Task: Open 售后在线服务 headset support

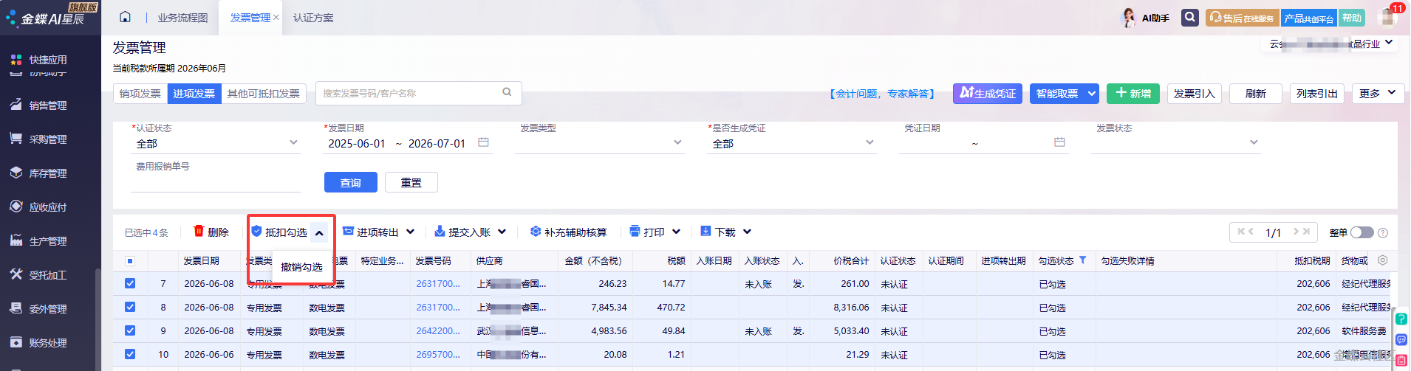Action: (x=1242, y=18)
